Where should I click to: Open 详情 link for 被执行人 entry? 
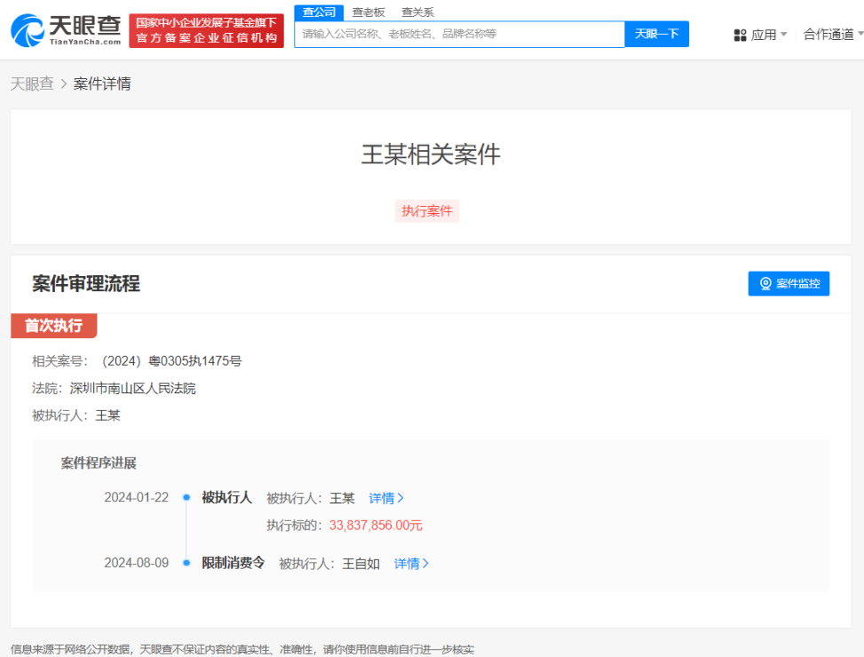point(386,498)
